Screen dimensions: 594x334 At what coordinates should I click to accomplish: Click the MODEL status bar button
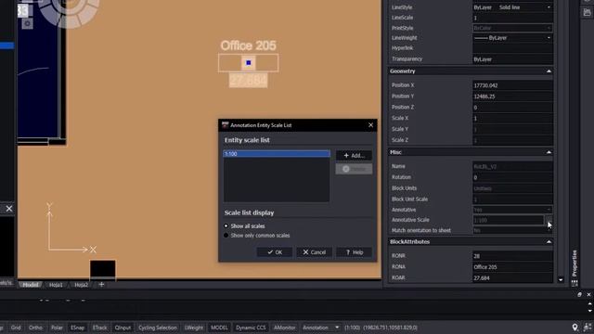click(x=219, y=328)
